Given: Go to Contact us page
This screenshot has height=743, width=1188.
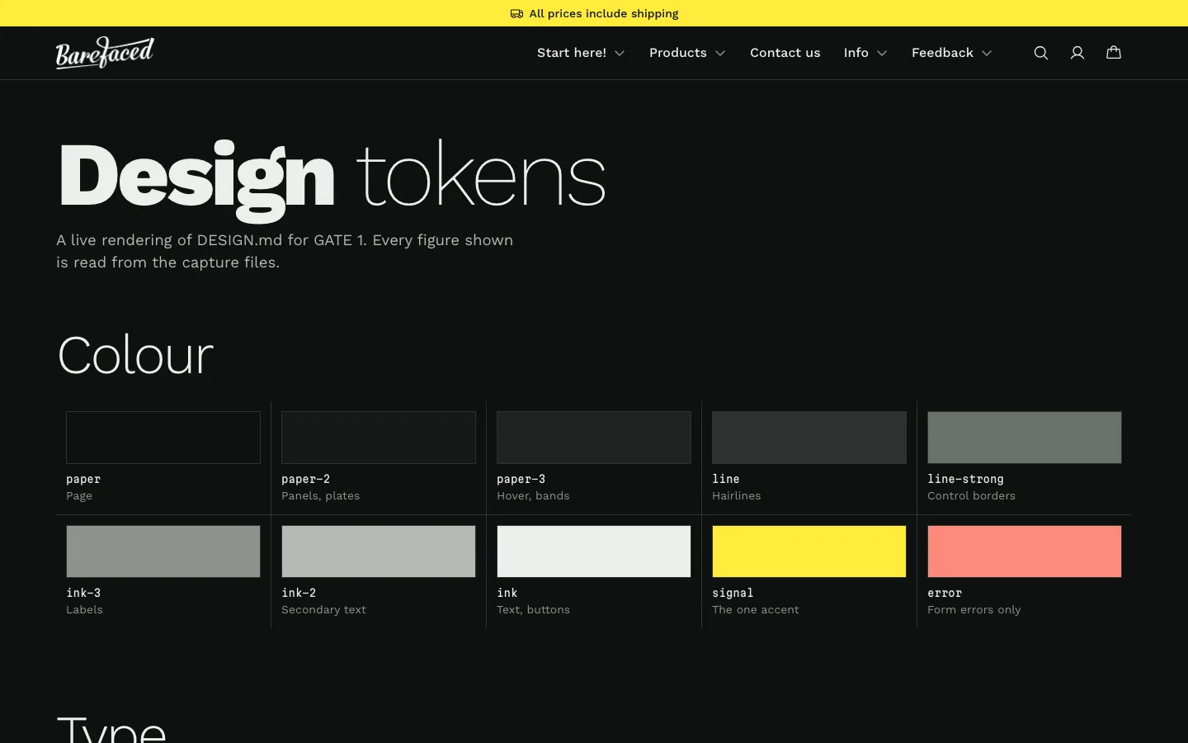Looking at the screenshot, I should (785, 53).
